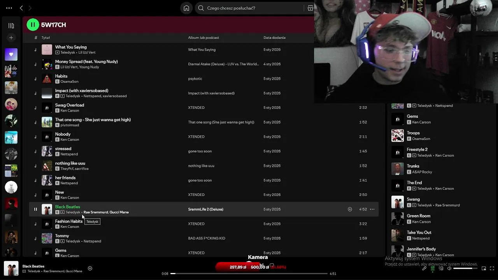Select Troops in the queue panel
Screen dimensions: 498x280
click(413, 133)
